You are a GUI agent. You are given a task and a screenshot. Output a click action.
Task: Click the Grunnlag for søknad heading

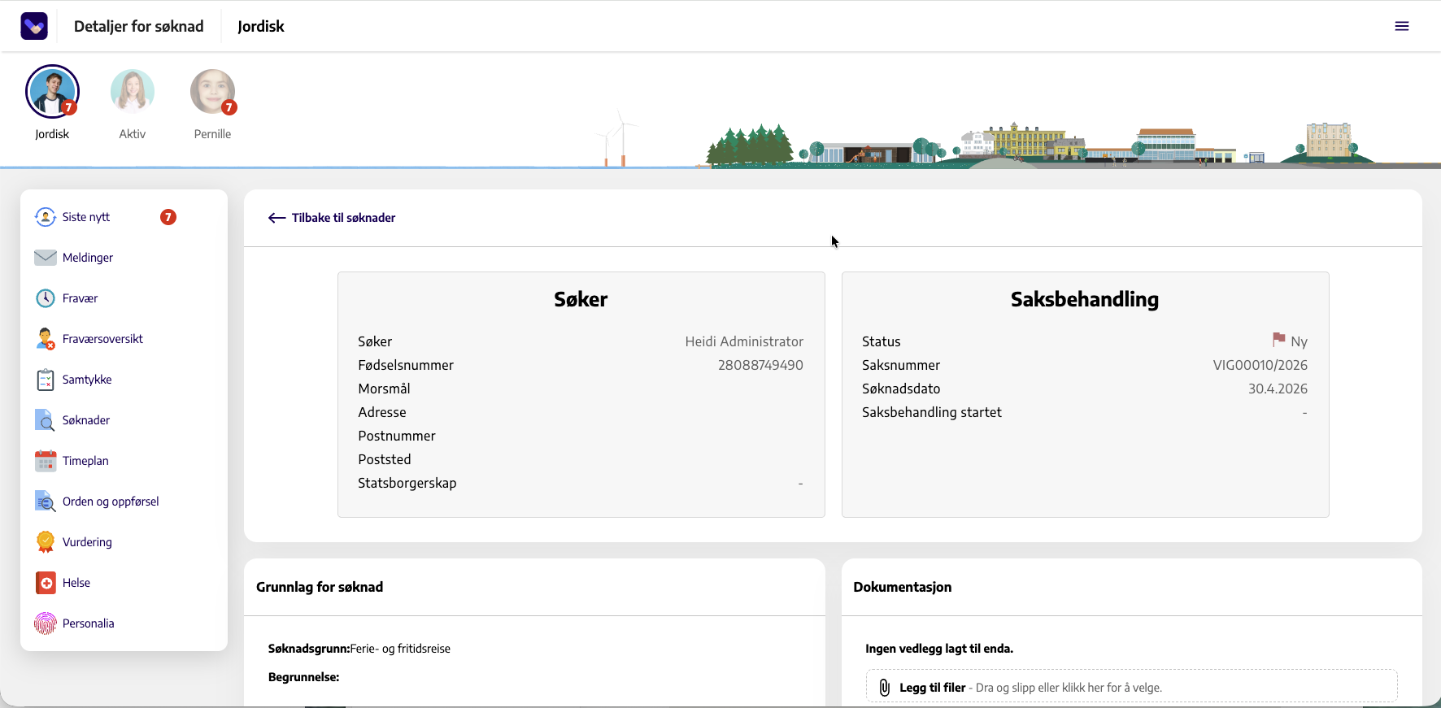pyautogui.click(x=320, y=587)
